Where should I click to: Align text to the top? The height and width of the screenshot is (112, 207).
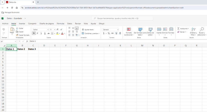coord(69,28)
